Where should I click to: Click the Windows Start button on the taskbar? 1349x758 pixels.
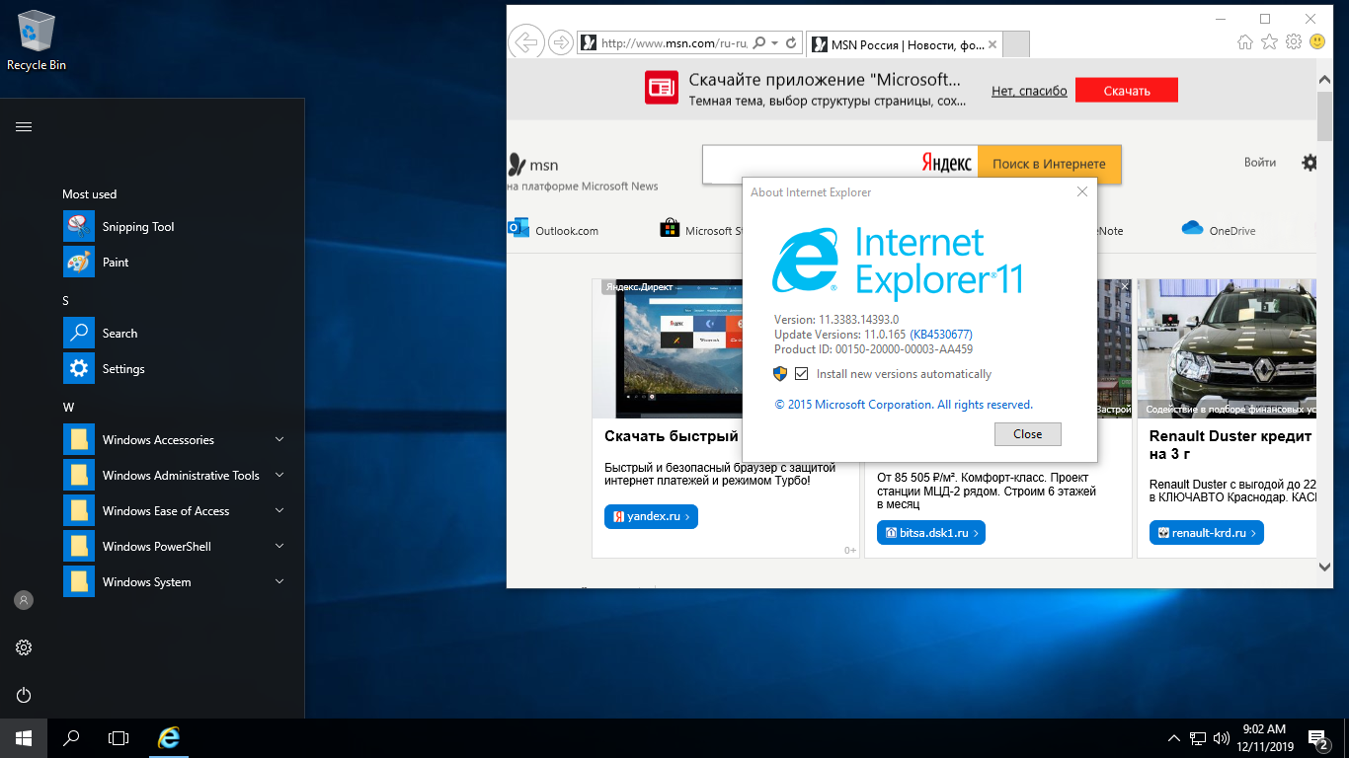click(x=24, y=737)
